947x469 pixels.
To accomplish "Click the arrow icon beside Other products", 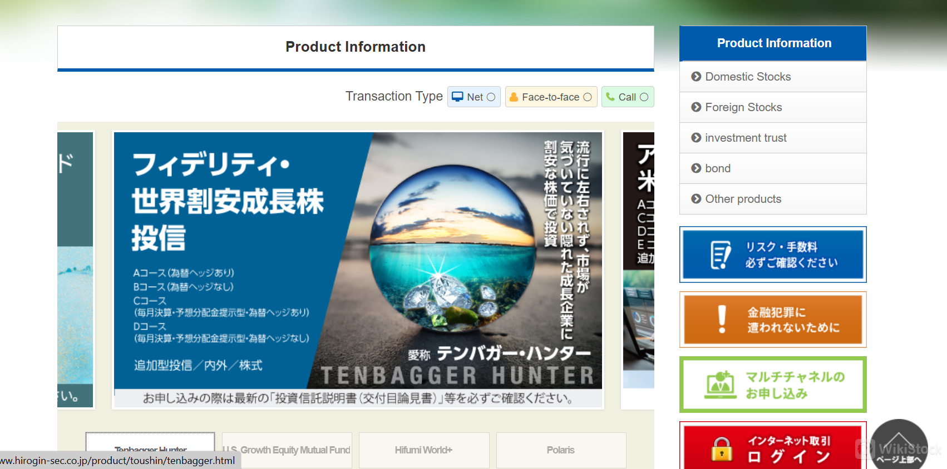I will point(696,199).
